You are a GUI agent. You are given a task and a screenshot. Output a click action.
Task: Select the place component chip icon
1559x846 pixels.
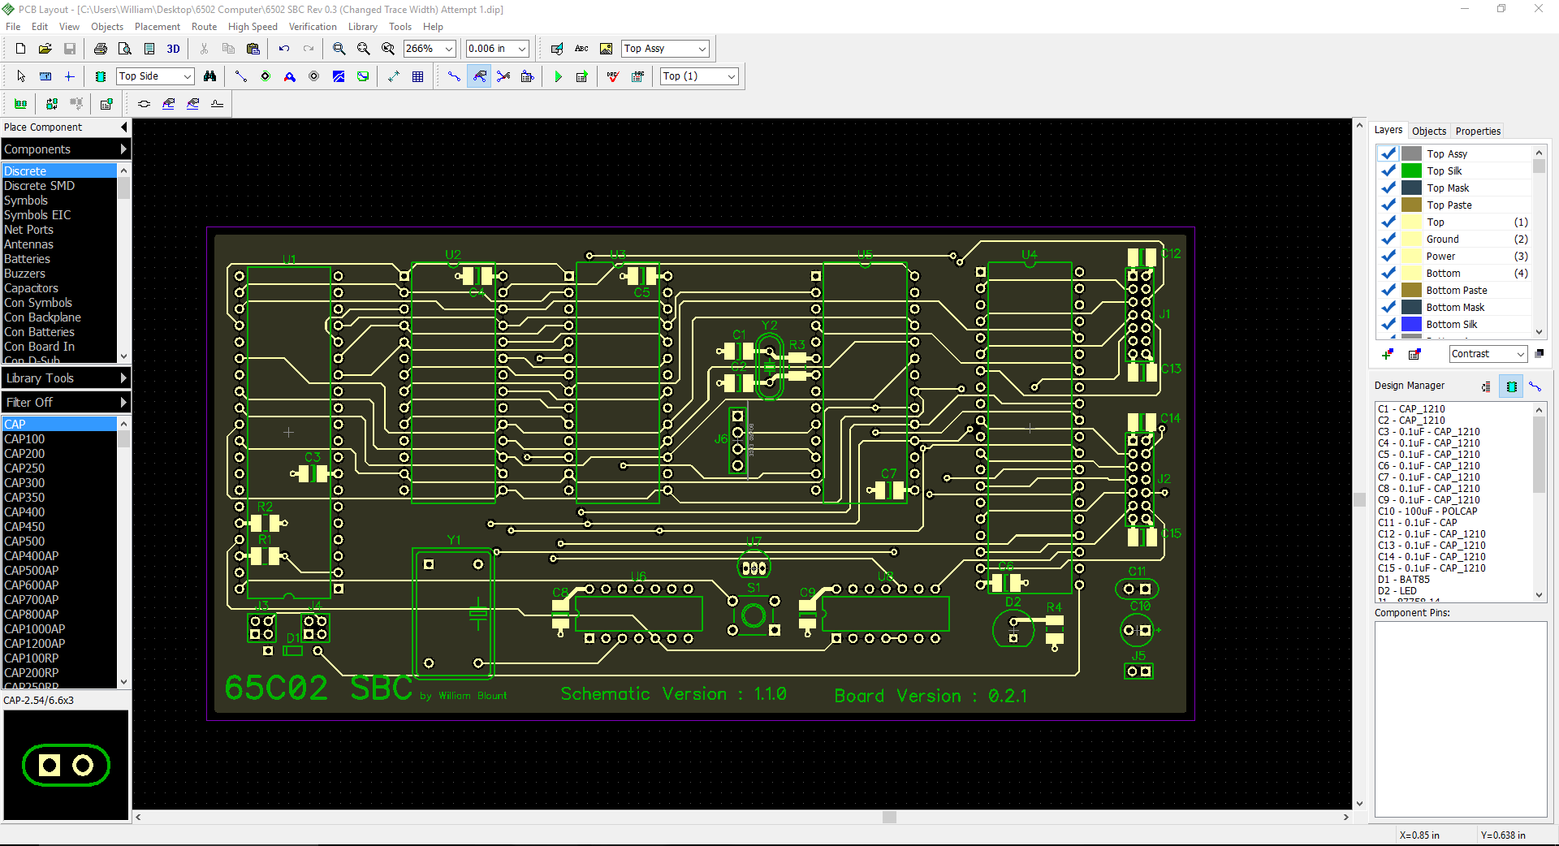click(101, 76)
